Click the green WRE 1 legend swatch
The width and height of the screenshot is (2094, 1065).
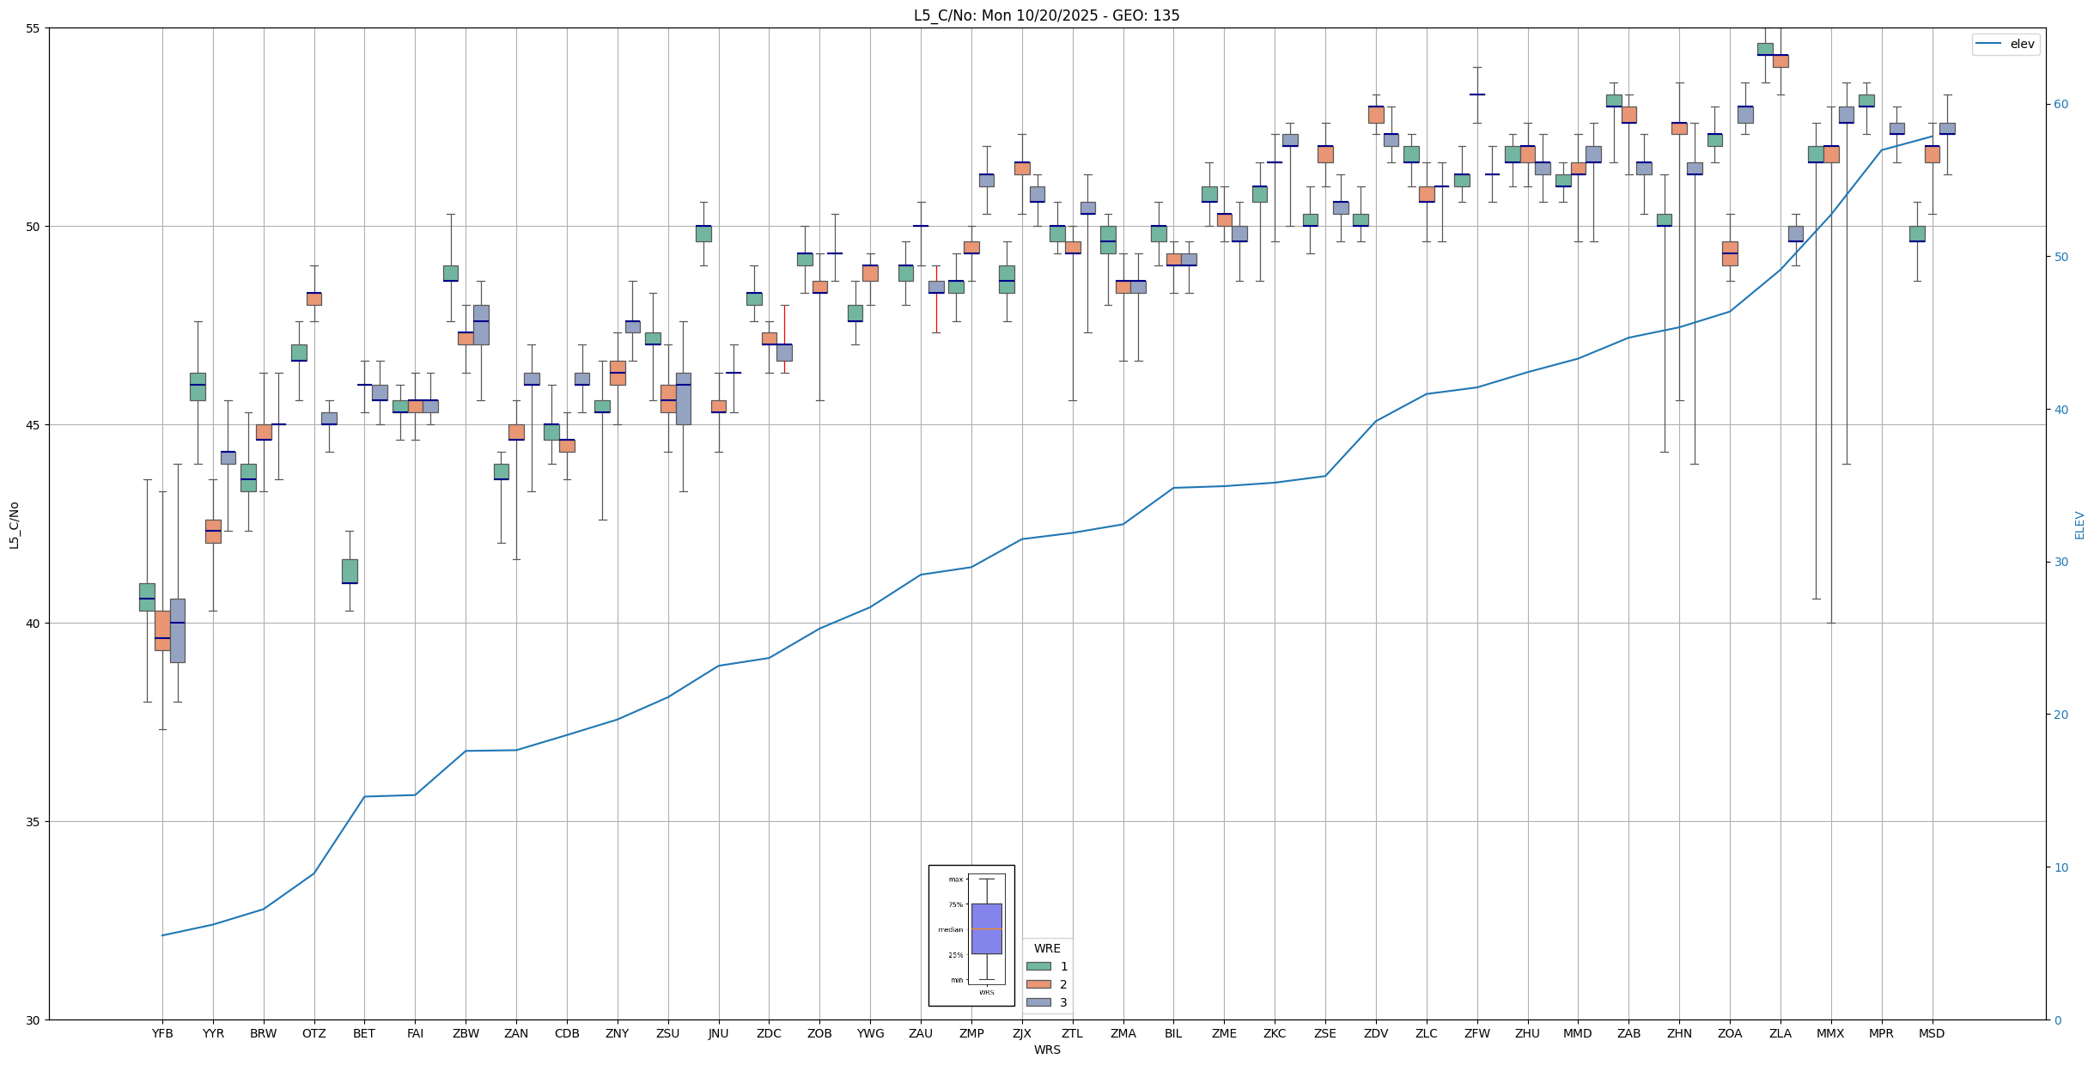click(x=1038, y=966)
